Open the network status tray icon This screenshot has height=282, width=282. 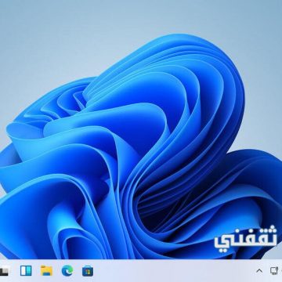273,270
